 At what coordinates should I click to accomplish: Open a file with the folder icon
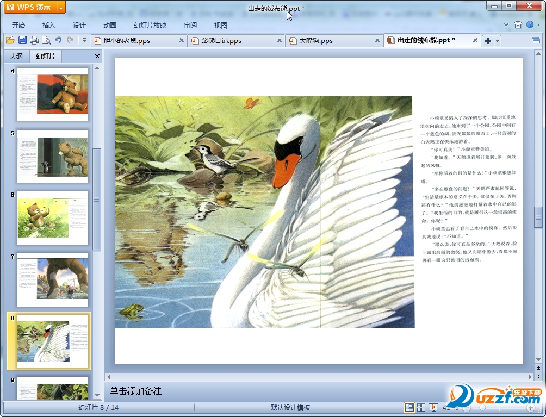click(x=10, y=40)
